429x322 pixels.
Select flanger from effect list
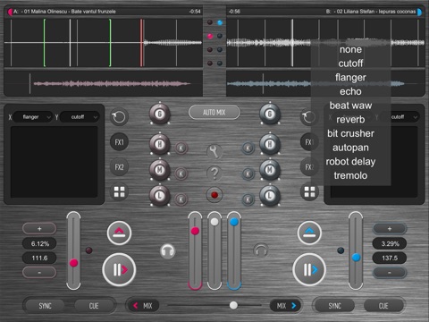tap(350, 78)
